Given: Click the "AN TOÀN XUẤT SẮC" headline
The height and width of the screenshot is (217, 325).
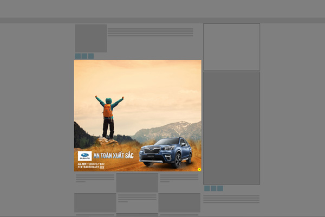Looking at the screenshot, I should coord(113,156).
